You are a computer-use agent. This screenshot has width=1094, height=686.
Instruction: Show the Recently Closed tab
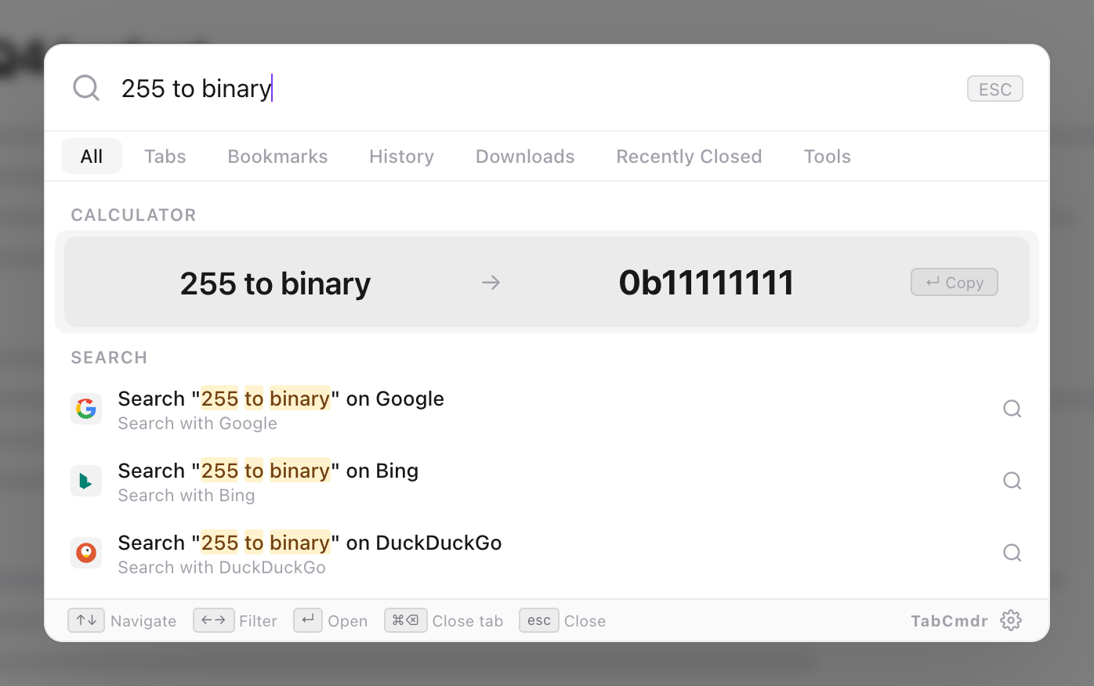(x=689, y=156)
